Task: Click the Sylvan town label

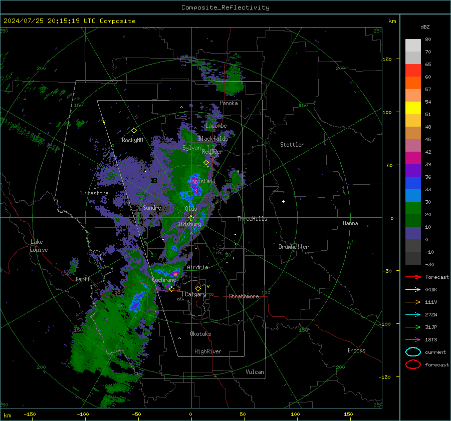Action: click(191, 148)
